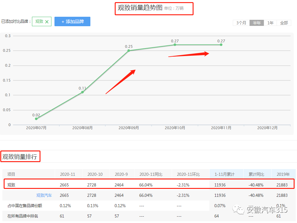Select the 半年 time range tab
The width and height of the screenshot is (297, 223).
(x=257, y=23)
